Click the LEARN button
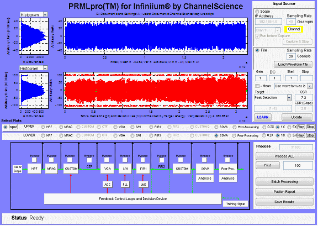Viewport: 318px width, 226px height. click(263, 117)
